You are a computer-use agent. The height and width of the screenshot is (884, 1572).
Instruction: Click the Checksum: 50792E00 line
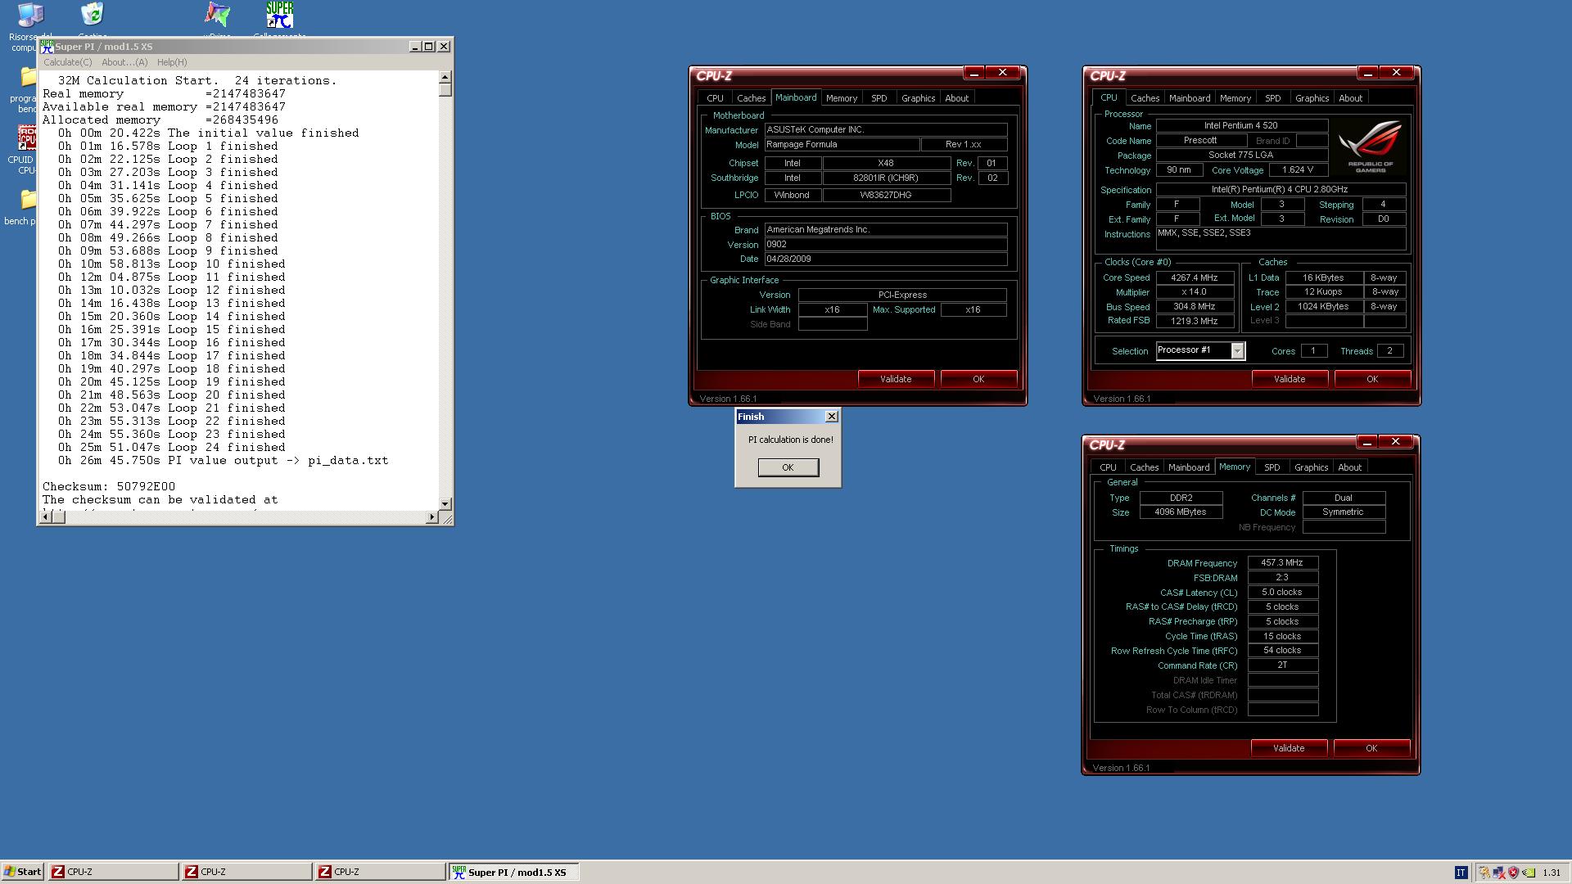point(109,487)
